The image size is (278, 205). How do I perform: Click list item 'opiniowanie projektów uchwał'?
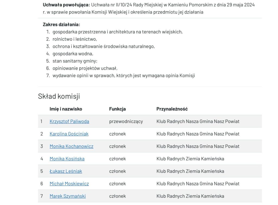pos(85,68)
